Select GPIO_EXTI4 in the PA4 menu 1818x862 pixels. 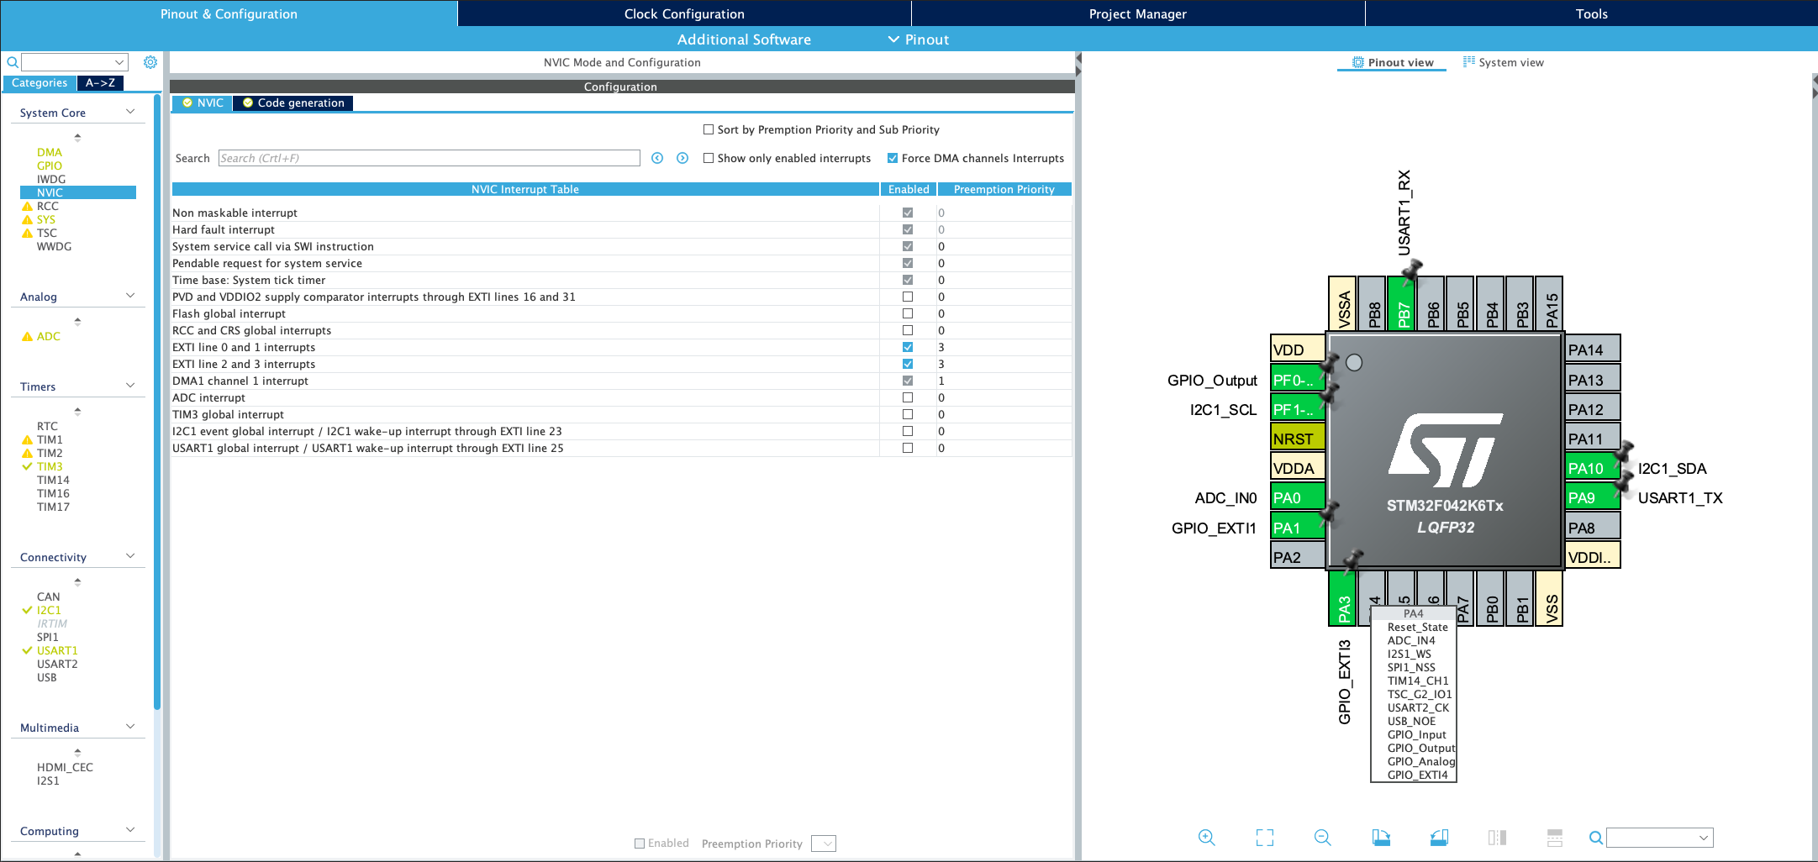[1417, 775]
